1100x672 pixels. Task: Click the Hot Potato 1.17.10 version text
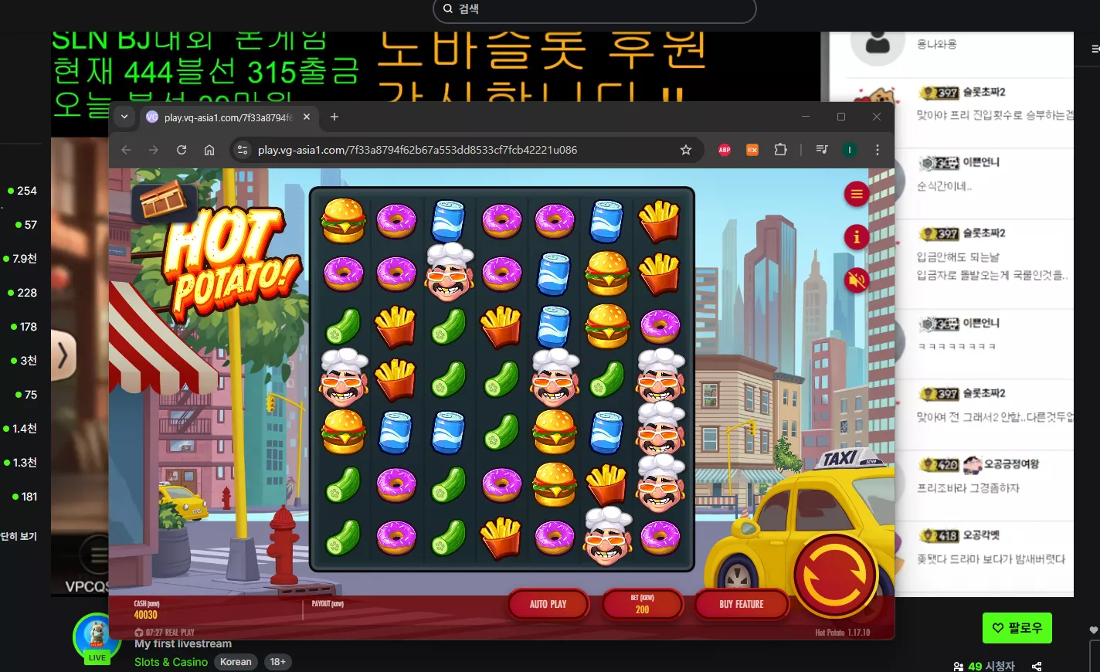point(843,633)
